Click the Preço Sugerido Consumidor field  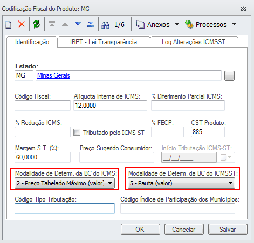116,157
